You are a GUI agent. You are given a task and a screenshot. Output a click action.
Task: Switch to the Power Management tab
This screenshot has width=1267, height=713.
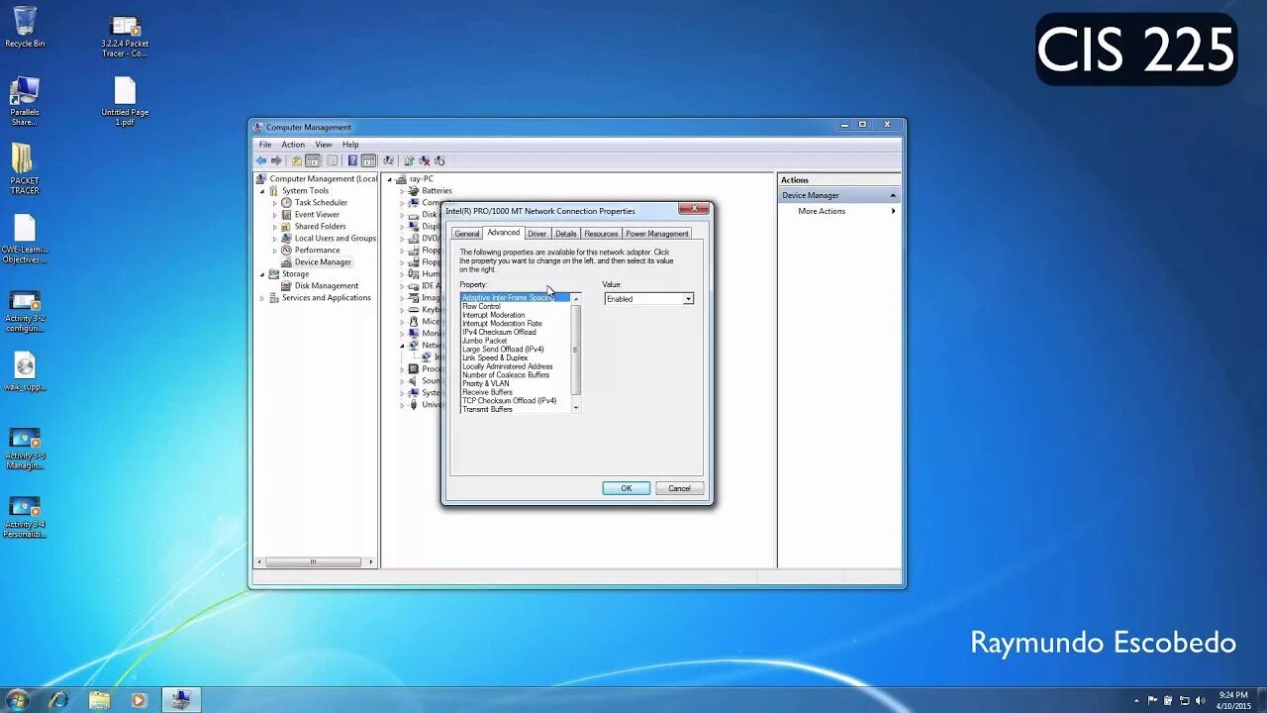pos(656,234)
